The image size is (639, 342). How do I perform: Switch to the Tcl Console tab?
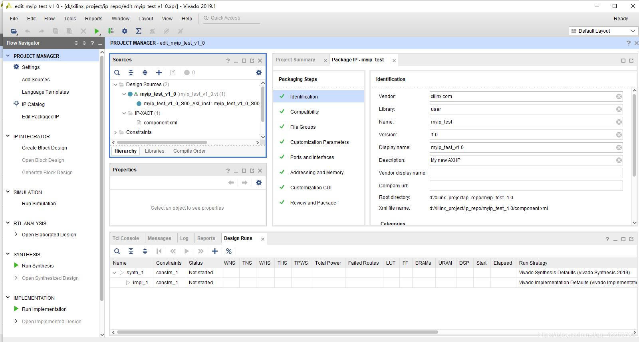tap(126, 238)
